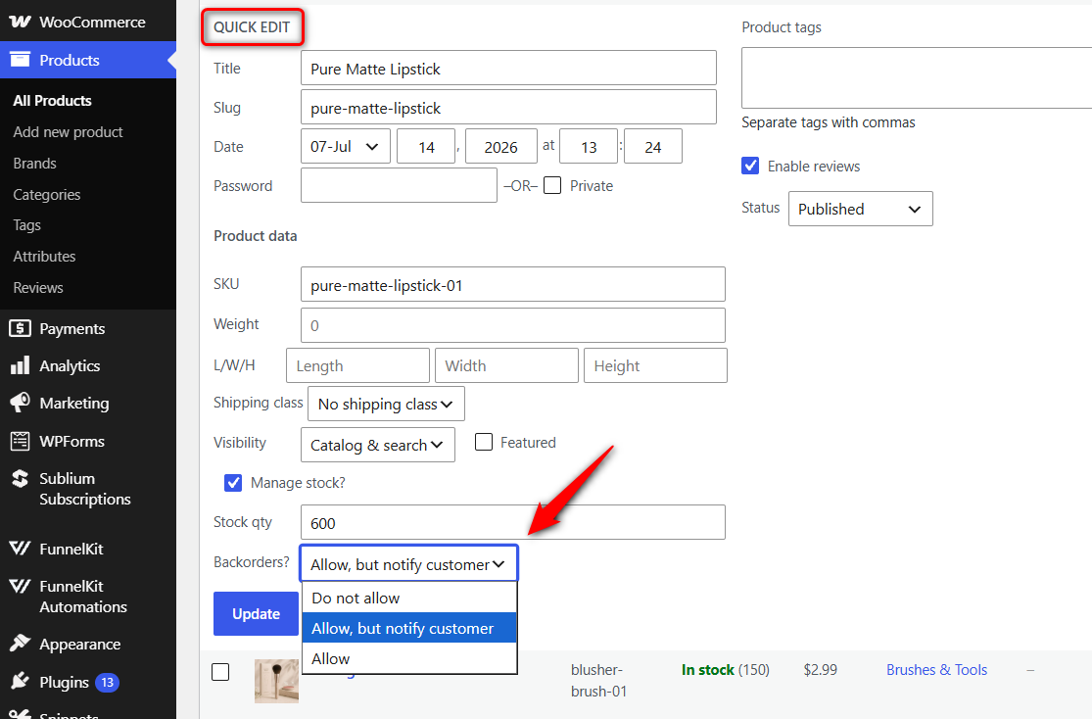Click the minute field showing 24
Screen dimensions: 1092x719
coord(652,146)
